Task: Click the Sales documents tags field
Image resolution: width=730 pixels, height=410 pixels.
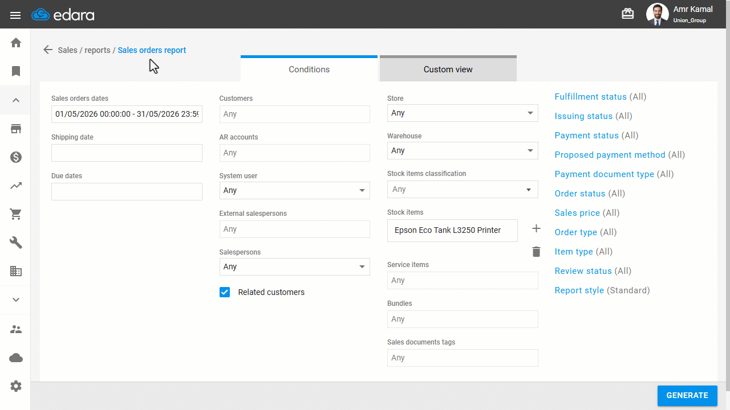Action: coord(463,358)
